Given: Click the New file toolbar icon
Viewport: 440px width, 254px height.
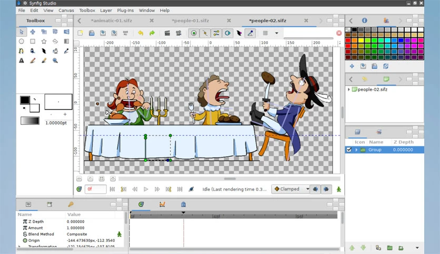Looking at the screenshot, I should pyautogui.click(x=80, y=33).
